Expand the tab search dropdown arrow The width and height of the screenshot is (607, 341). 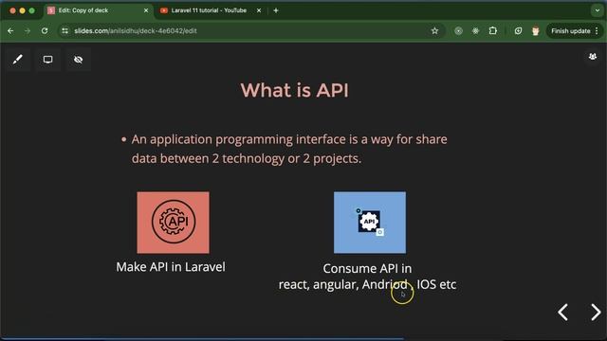(x=597, y=10)
